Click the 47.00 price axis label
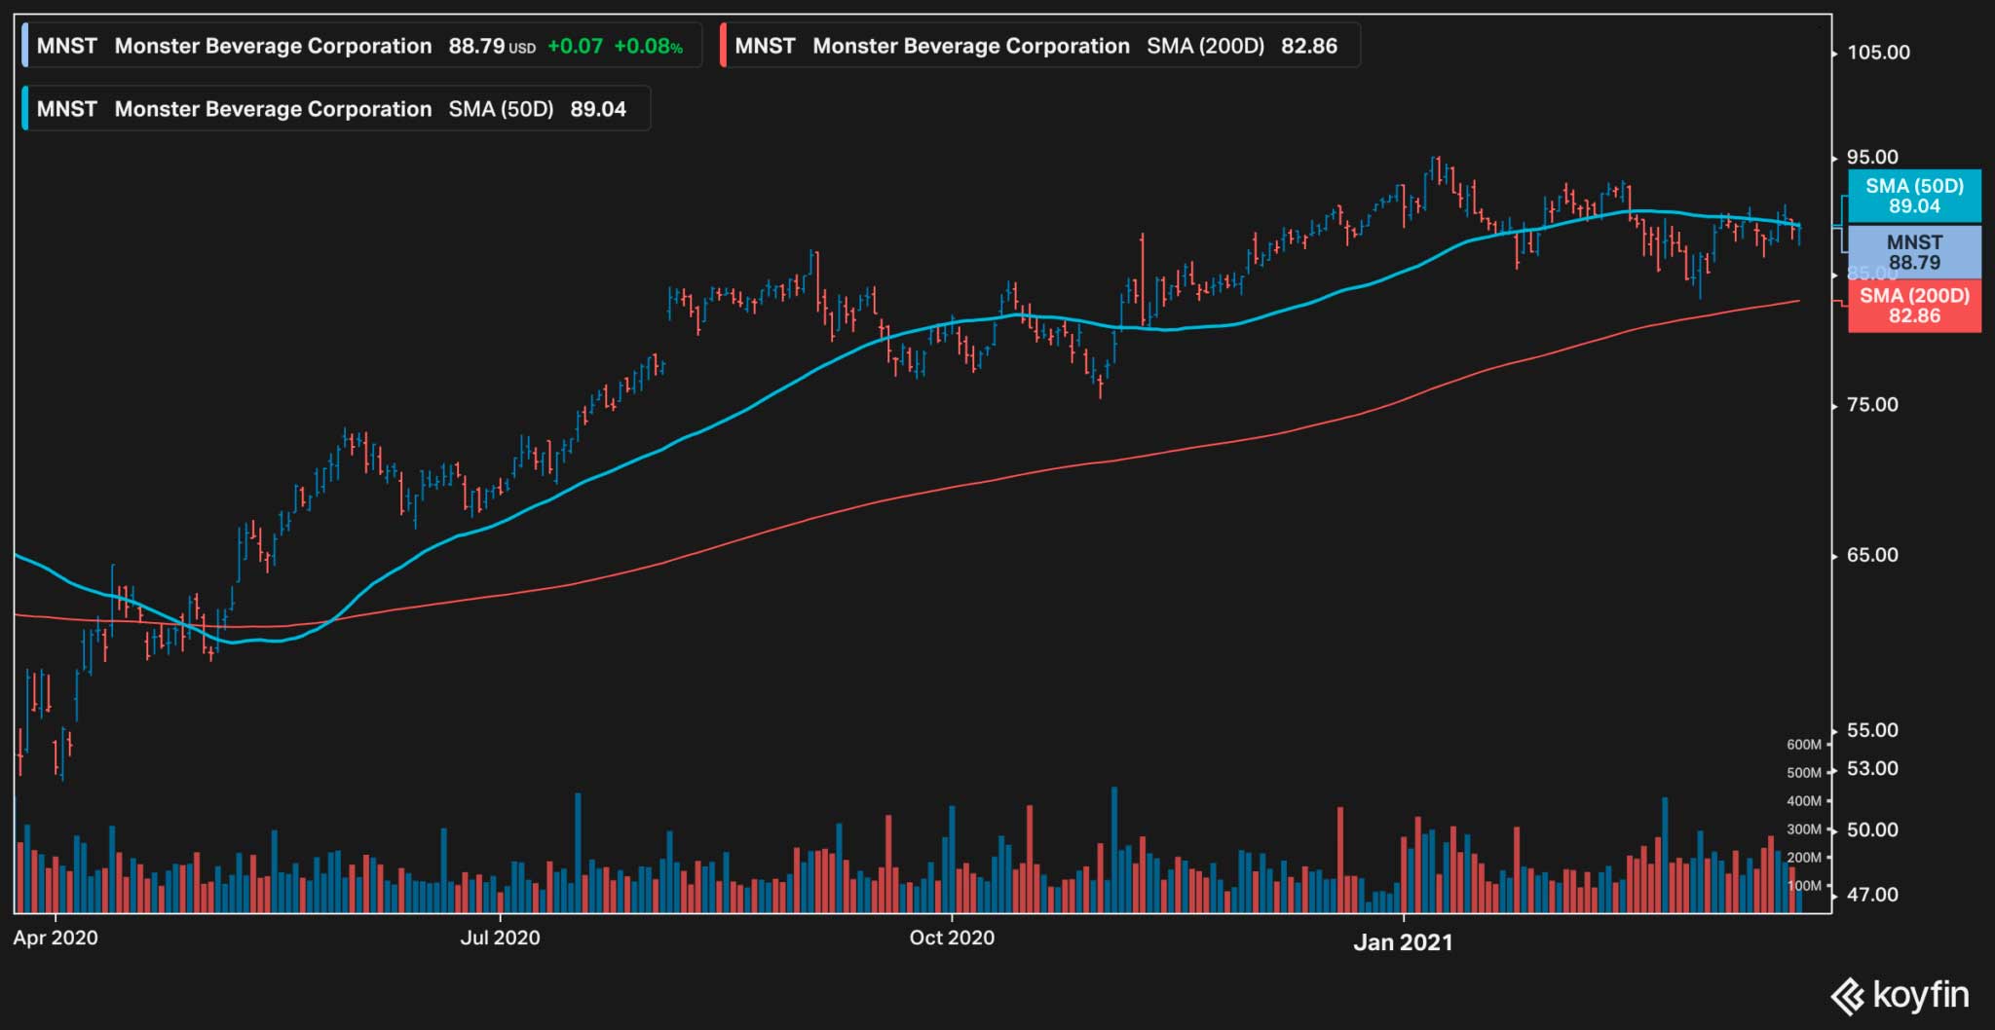Image resolution: width=1995 pixels, height=1030 pixels. pyautogui.click(x=1872, y=894)
